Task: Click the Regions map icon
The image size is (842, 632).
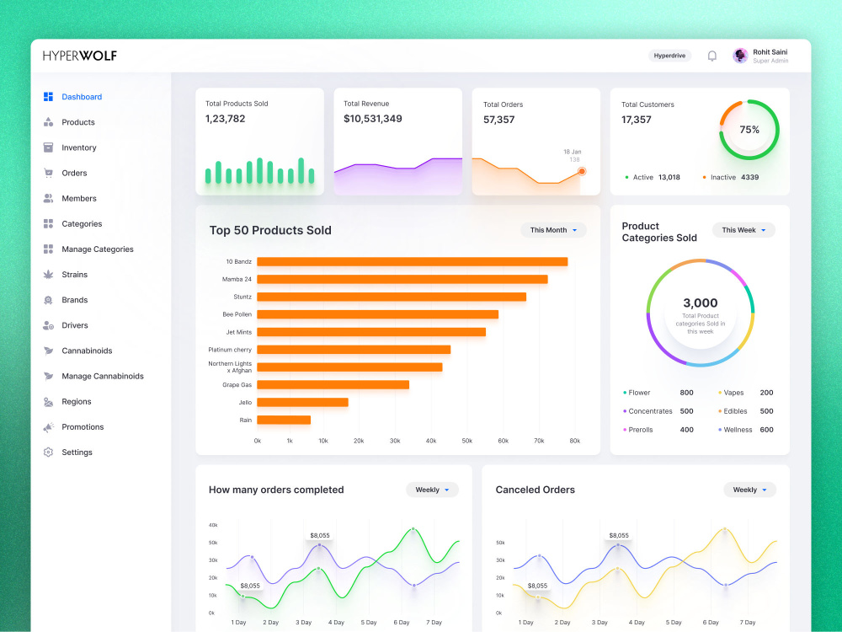Action: pos(48,401)
